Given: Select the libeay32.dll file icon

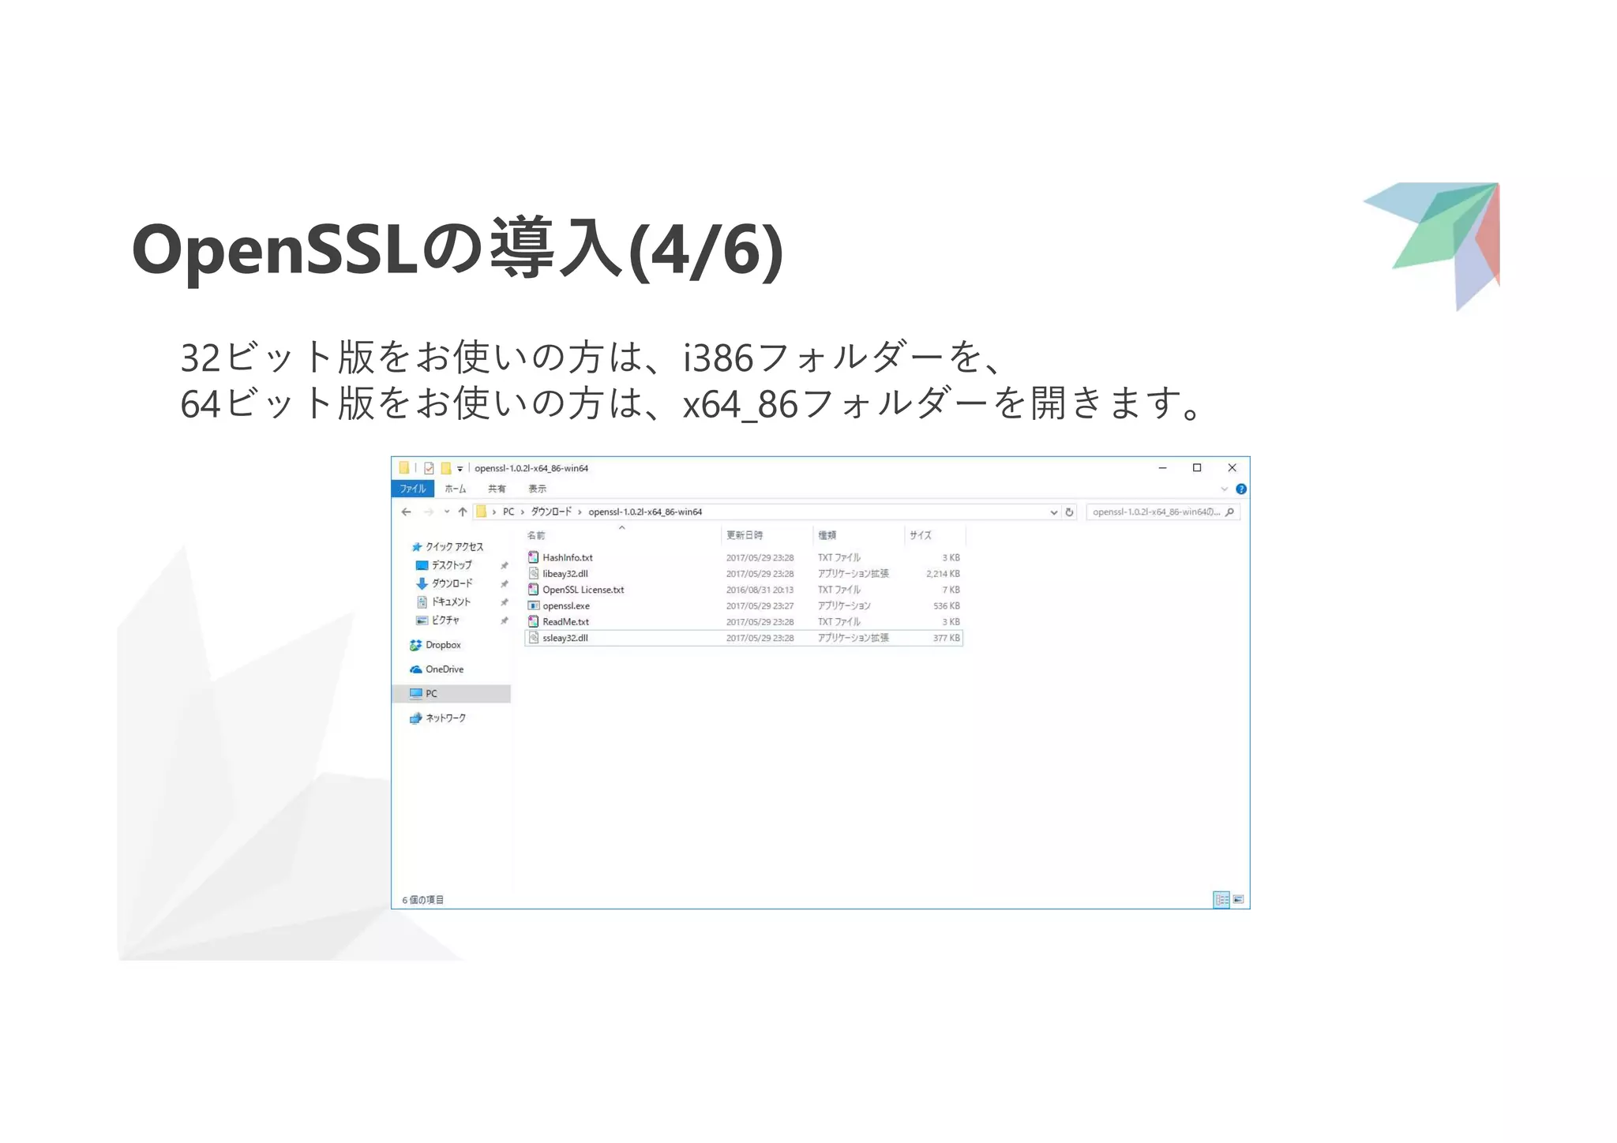Looking at the screenshot, I should pos(534,574).
